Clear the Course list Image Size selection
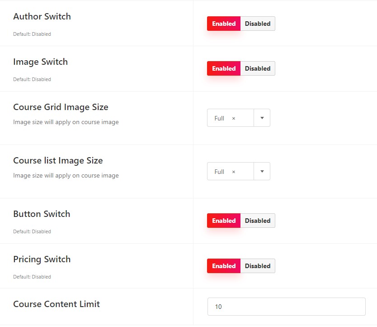The height and width of the screenshot is (327, 377). click(233, 172)
